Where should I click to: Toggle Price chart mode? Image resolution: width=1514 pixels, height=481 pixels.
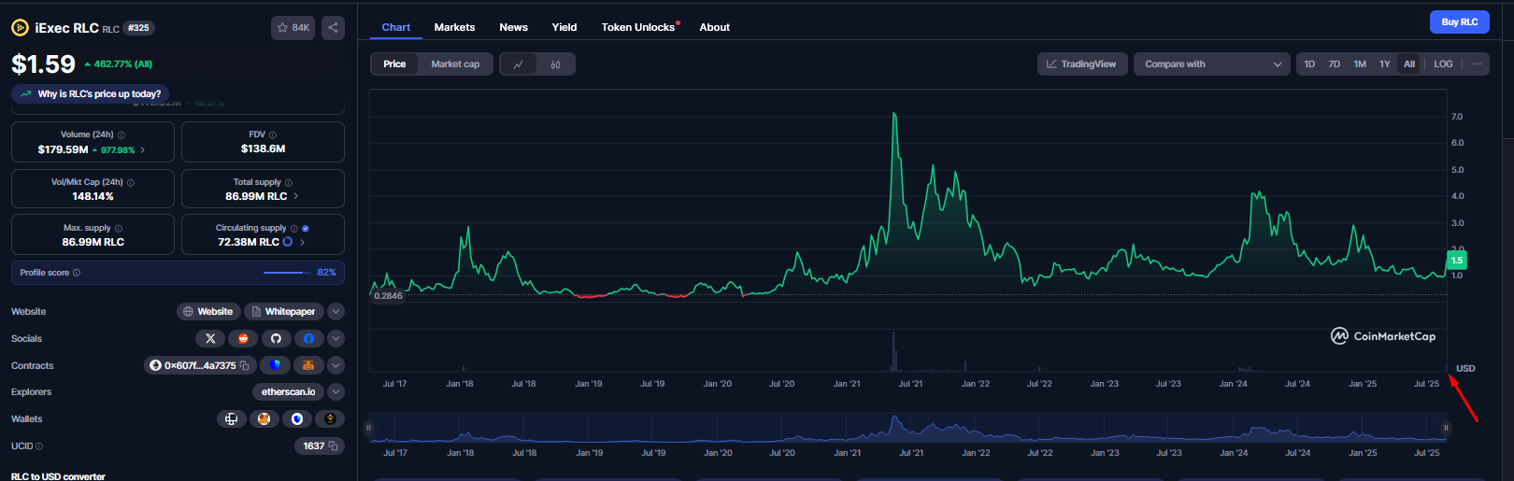click(x=394, y=64)
